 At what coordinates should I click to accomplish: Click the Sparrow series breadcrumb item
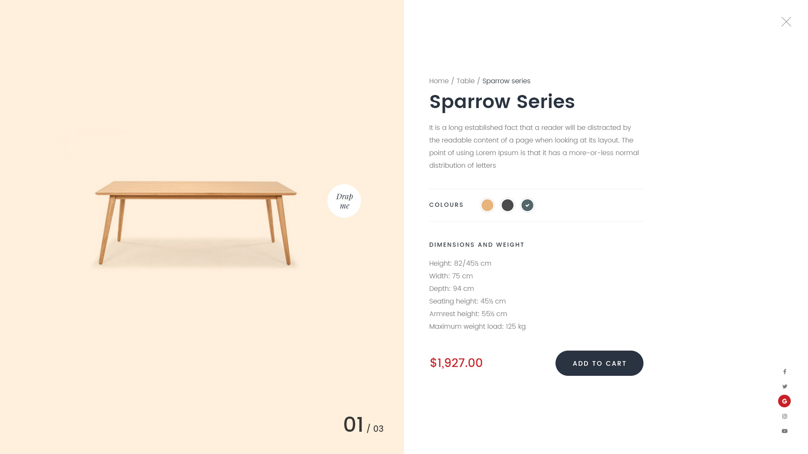click(506, 81)
